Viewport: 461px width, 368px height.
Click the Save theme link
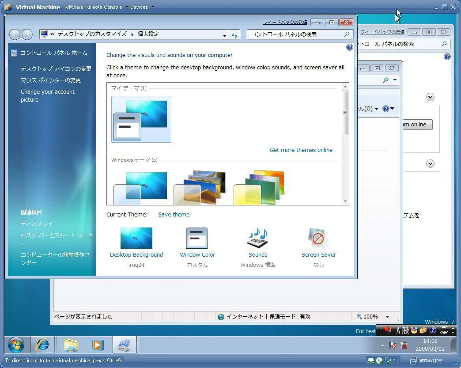point(174,215)
